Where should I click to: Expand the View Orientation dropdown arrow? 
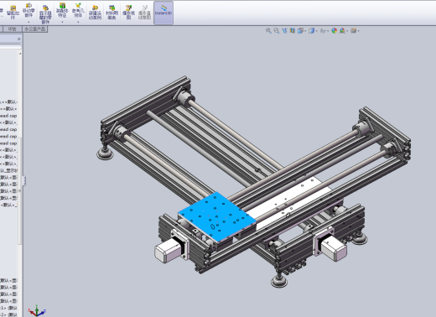coord(305,31)
